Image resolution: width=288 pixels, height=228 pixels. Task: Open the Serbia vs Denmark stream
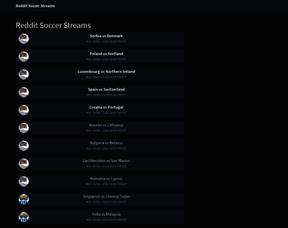[106, 36]
